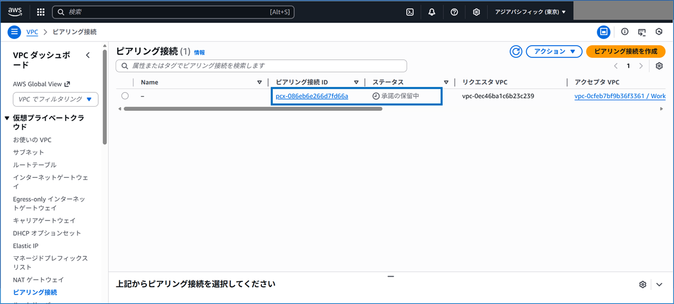Click the ピアリング接続を作成 button
The width and height of the screenshot is (674, 304).
pos(626,51)
